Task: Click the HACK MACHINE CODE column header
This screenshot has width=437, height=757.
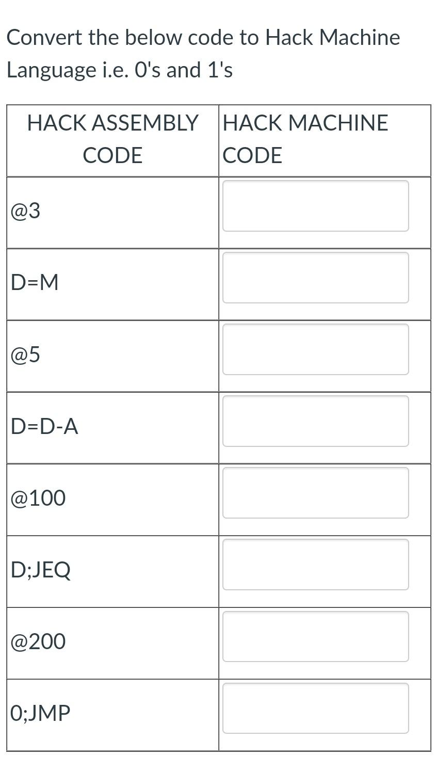Action: point(304,138)
